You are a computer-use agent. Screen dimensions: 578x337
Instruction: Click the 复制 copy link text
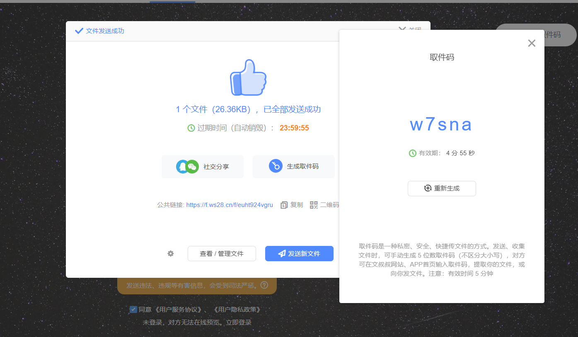click(x=297, y=205)
